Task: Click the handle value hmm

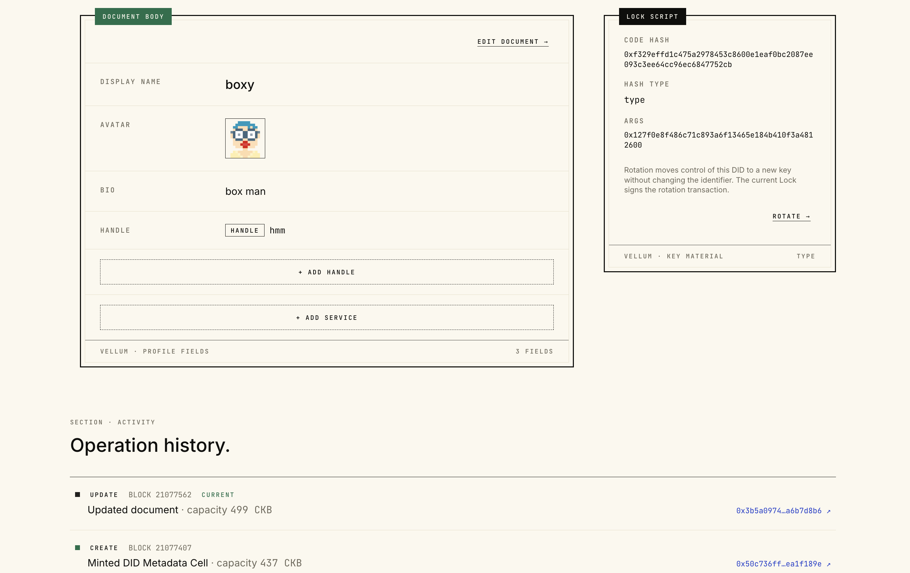Action: [277, 231]
